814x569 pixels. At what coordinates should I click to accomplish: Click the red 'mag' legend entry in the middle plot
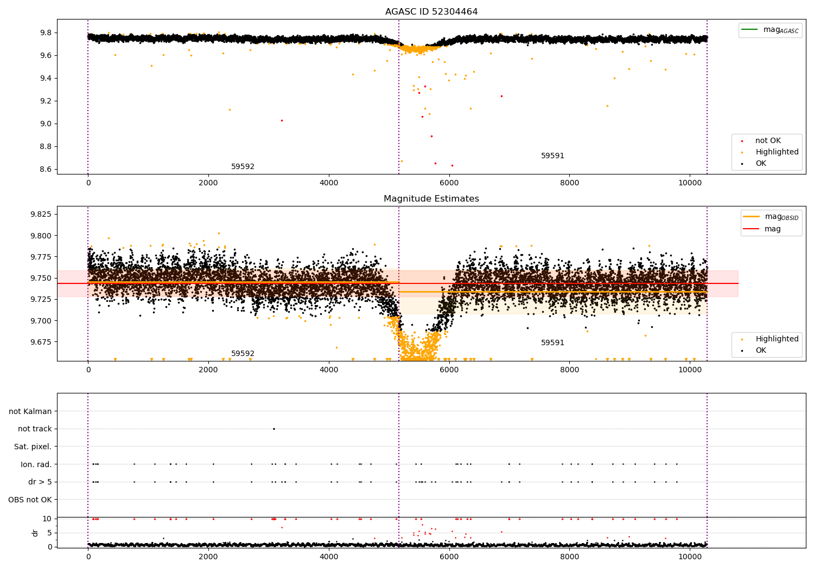pyautogui.click(x=762, y=229)
